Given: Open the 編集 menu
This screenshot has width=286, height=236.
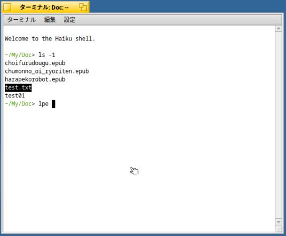Looking at the screenshot, I should coord(50,20).
